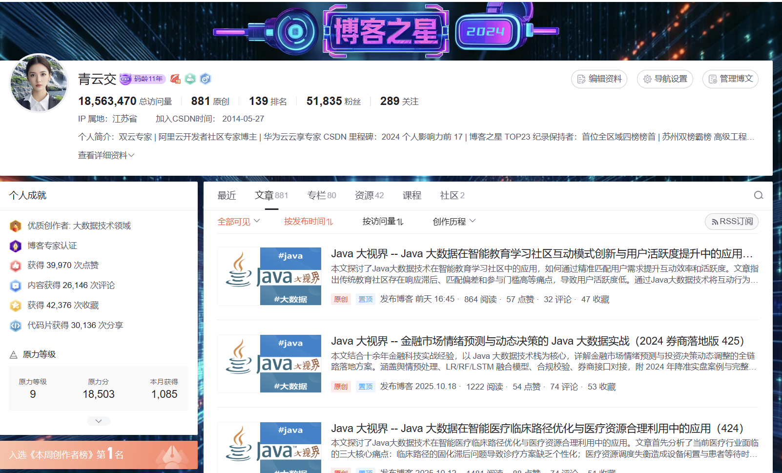
Task: Click the red medal badge beside username
Action: [x=175, y=79]
